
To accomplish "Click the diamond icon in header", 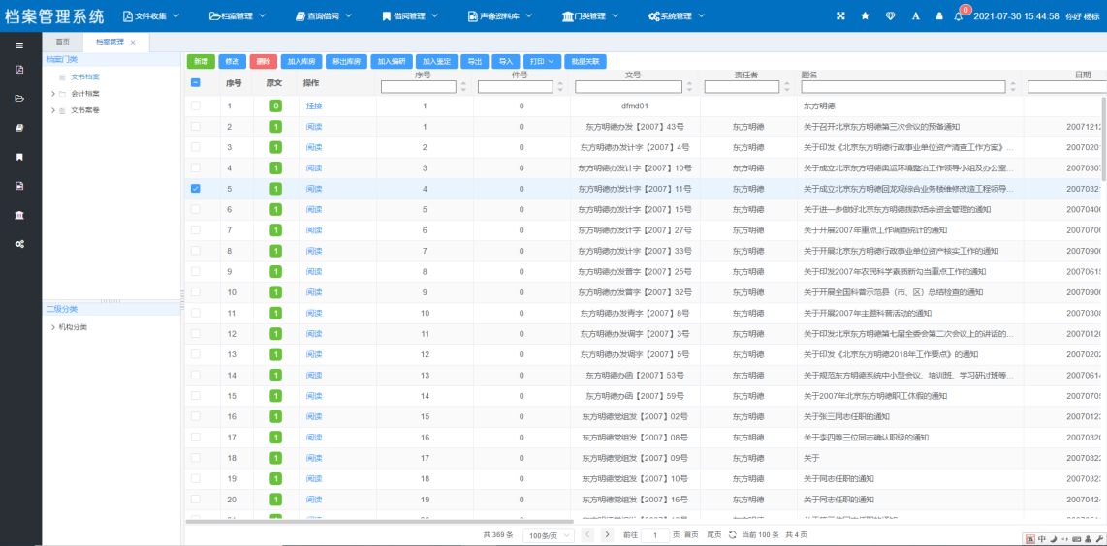I will click(x=890, y=16).
